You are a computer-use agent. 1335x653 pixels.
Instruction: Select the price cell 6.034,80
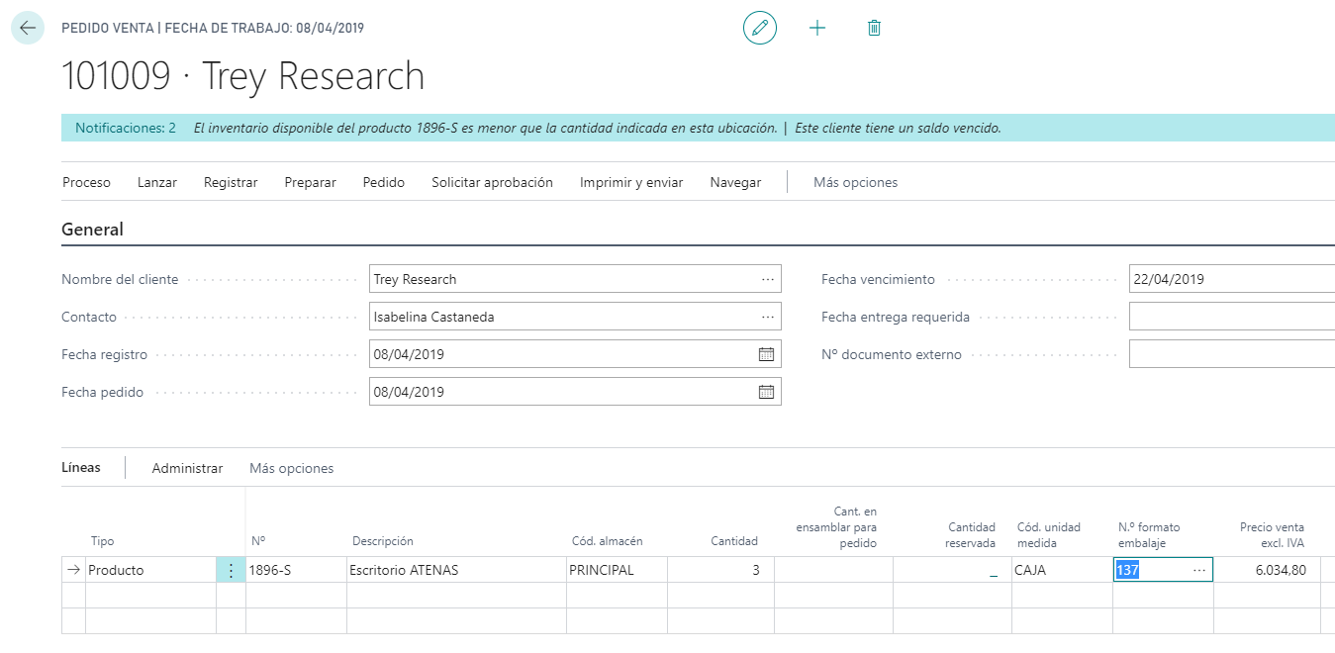[x=1267, y=570]
